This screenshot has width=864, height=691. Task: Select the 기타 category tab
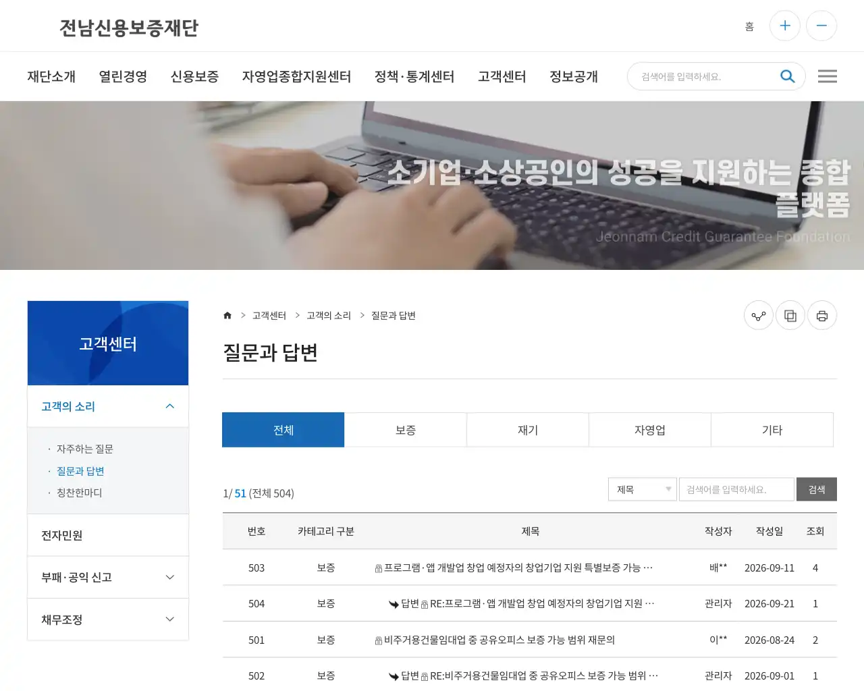tap(772, 430)
